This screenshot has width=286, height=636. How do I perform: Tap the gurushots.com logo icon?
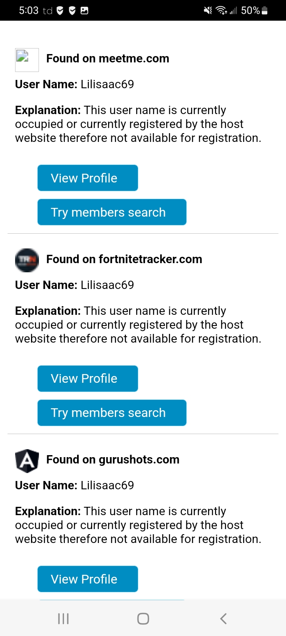click(27, 461)
